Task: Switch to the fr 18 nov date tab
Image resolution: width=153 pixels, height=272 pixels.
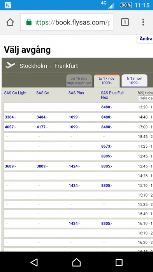Action: pyautogui.click(x=134, y=81)
